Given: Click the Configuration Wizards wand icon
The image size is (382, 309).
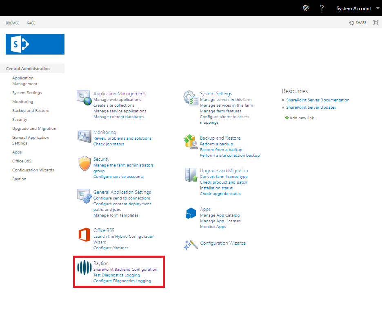Looking at the screenshot, I should 191,244.
